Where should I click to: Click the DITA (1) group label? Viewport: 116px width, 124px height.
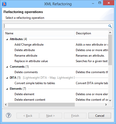pos(15,78)
